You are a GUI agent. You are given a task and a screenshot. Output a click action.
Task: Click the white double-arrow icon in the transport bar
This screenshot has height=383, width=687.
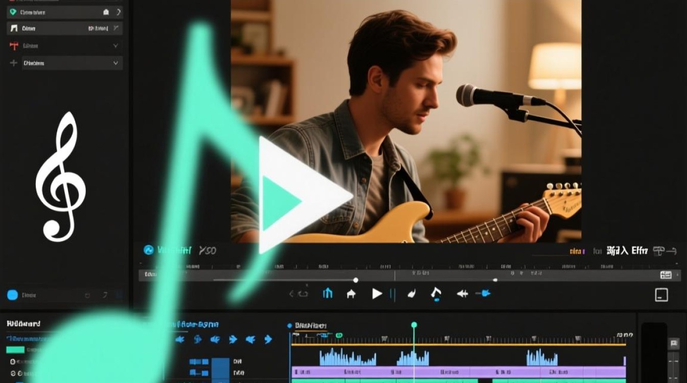point(462,294)
